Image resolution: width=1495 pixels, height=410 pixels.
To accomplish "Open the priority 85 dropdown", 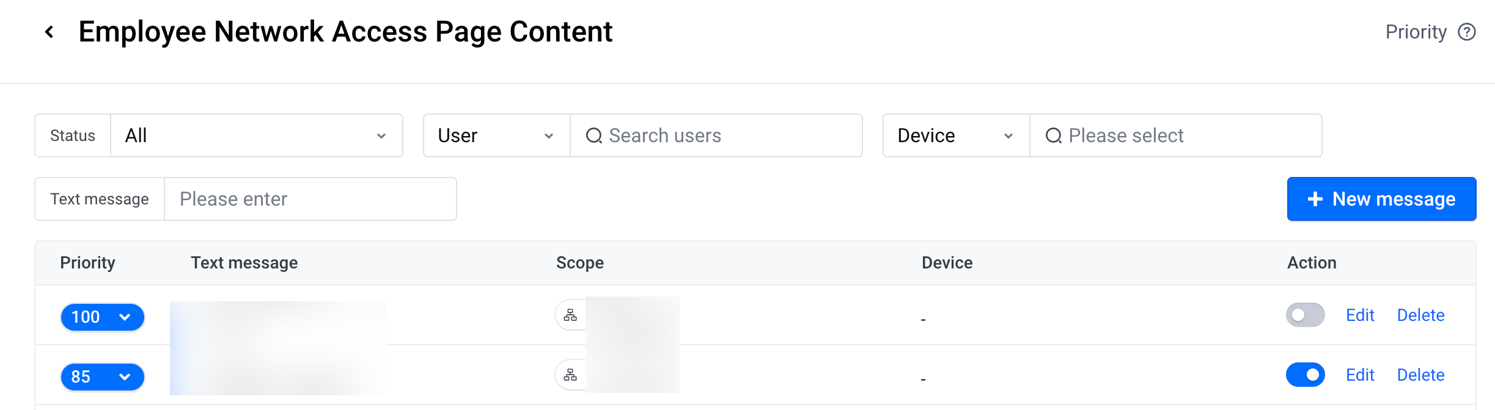I will [x=103, y=377].
